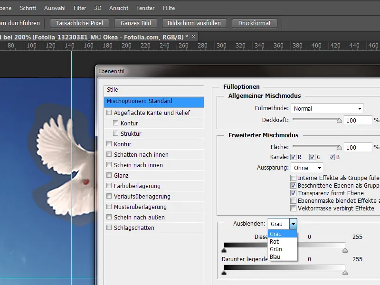The height and width of the screenshot is (285, 380).
Task: Click black handle of Darunter liegende gradient
Action: (224, 273)
